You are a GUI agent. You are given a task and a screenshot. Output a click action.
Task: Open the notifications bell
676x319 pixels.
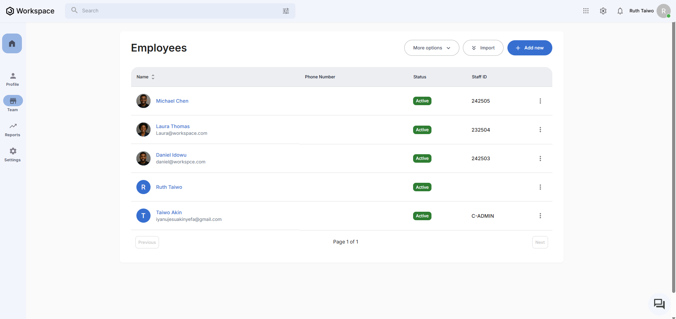[620, 11]
